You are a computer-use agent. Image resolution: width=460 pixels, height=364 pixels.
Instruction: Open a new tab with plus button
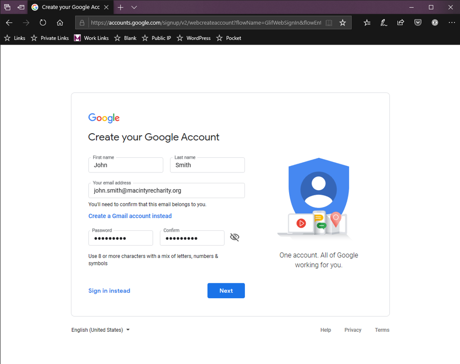(x=120, y=7)
